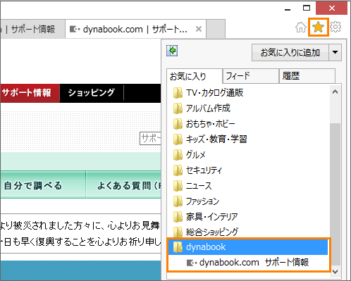
Task: Switch to the サポート情報 browser tab
Action: (32, 29)
